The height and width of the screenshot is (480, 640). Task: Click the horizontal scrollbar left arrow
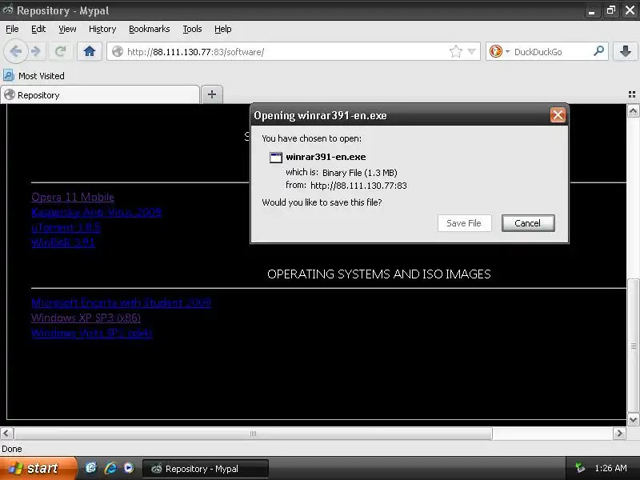coord(6,433)
